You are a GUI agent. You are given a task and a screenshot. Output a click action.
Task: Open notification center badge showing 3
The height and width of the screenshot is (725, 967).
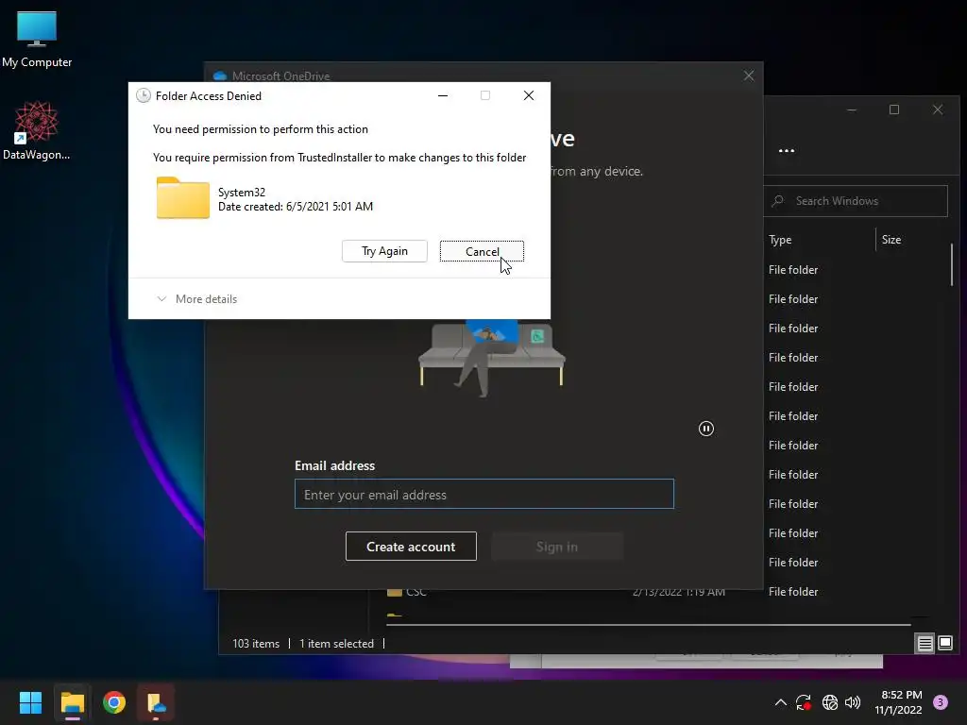click(941, 702)
